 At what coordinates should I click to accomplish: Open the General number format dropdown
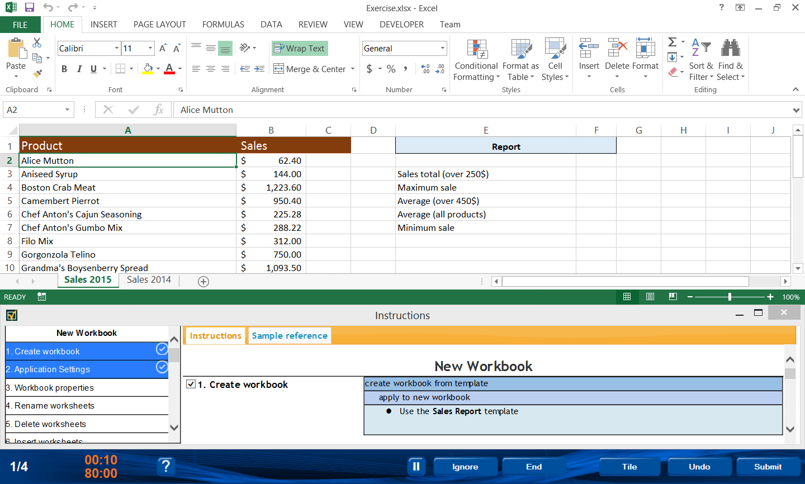point(443,49)
